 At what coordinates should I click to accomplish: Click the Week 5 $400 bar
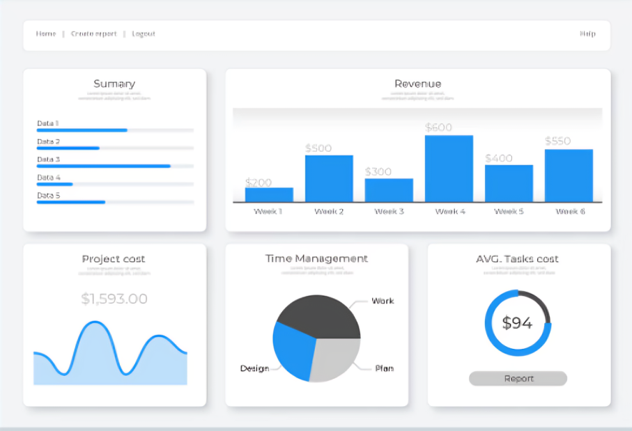tap(509, 183)
